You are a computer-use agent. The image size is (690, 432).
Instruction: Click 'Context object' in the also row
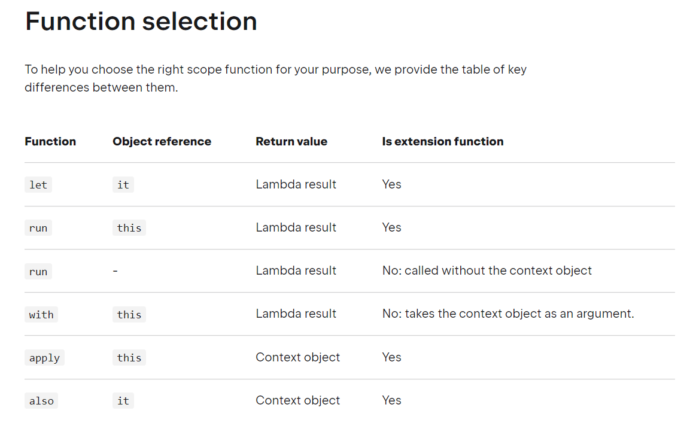[x=298, y=400]
